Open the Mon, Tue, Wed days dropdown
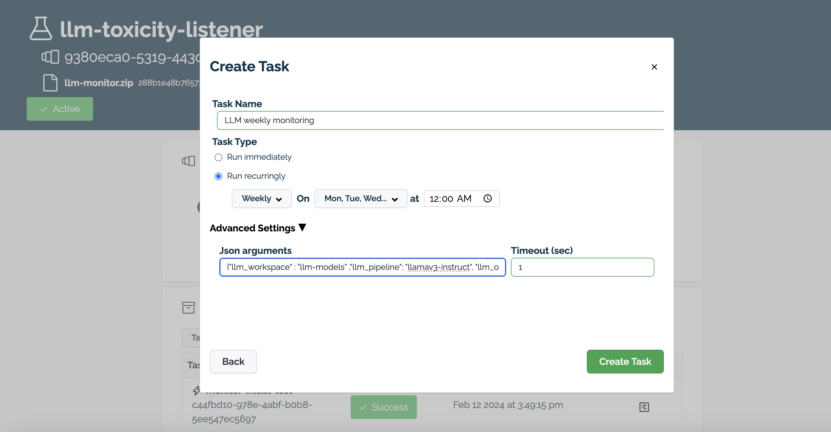 [x=360, y=199]
